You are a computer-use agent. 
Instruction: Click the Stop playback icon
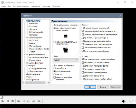click(x=12, y=101)
